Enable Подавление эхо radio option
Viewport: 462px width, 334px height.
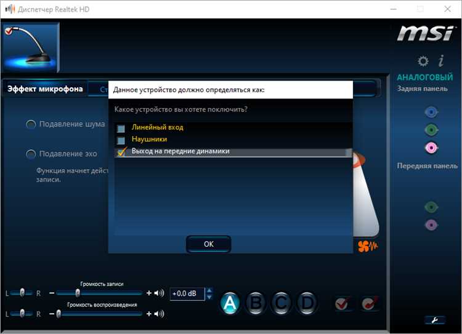coord(31,154)
